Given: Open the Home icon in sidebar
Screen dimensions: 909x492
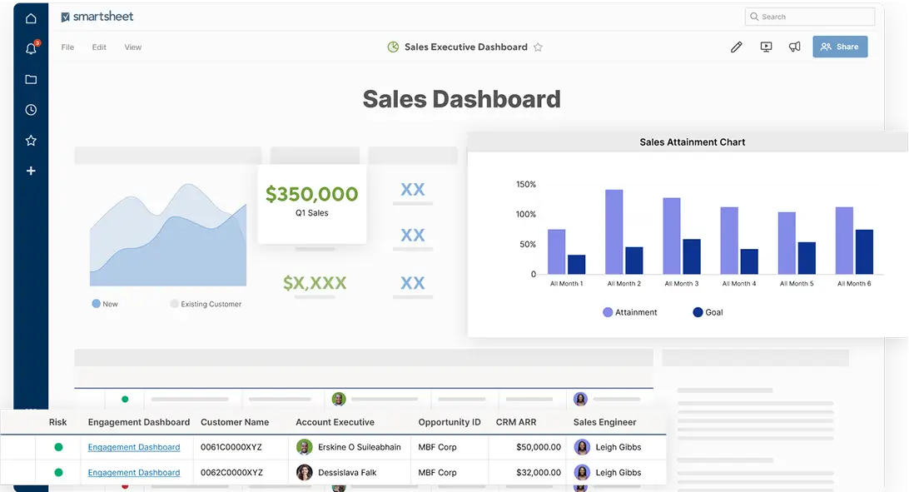Looking at the screenshot, I should [x=31, y=18].
